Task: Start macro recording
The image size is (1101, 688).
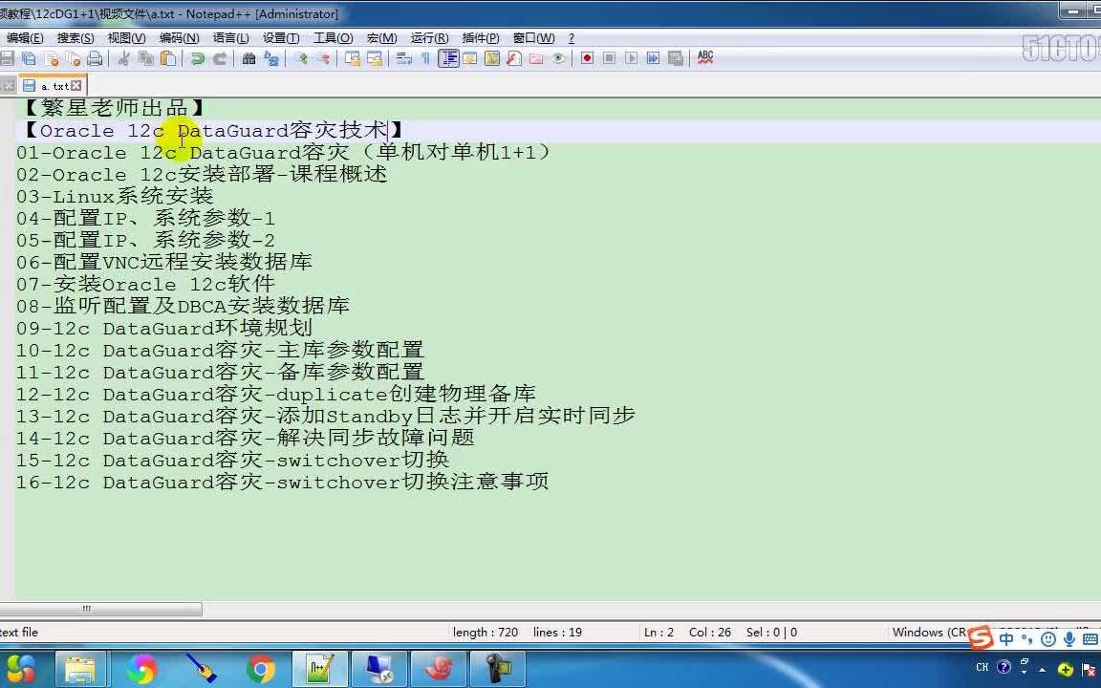Action: point(586,58)
